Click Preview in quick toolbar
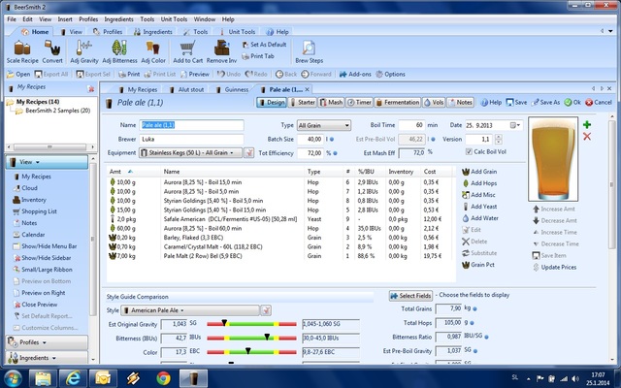Viewport: 621px width, 388px height. (195, 74)
